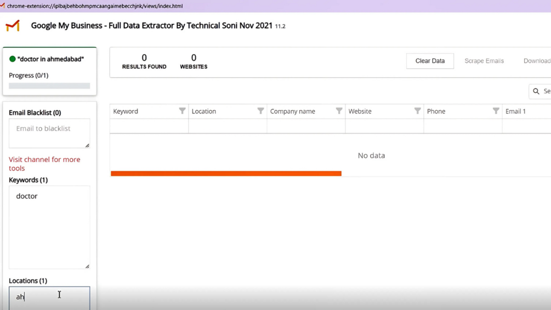
Task: Click the Email 1 column header
Action: (526, 111)
